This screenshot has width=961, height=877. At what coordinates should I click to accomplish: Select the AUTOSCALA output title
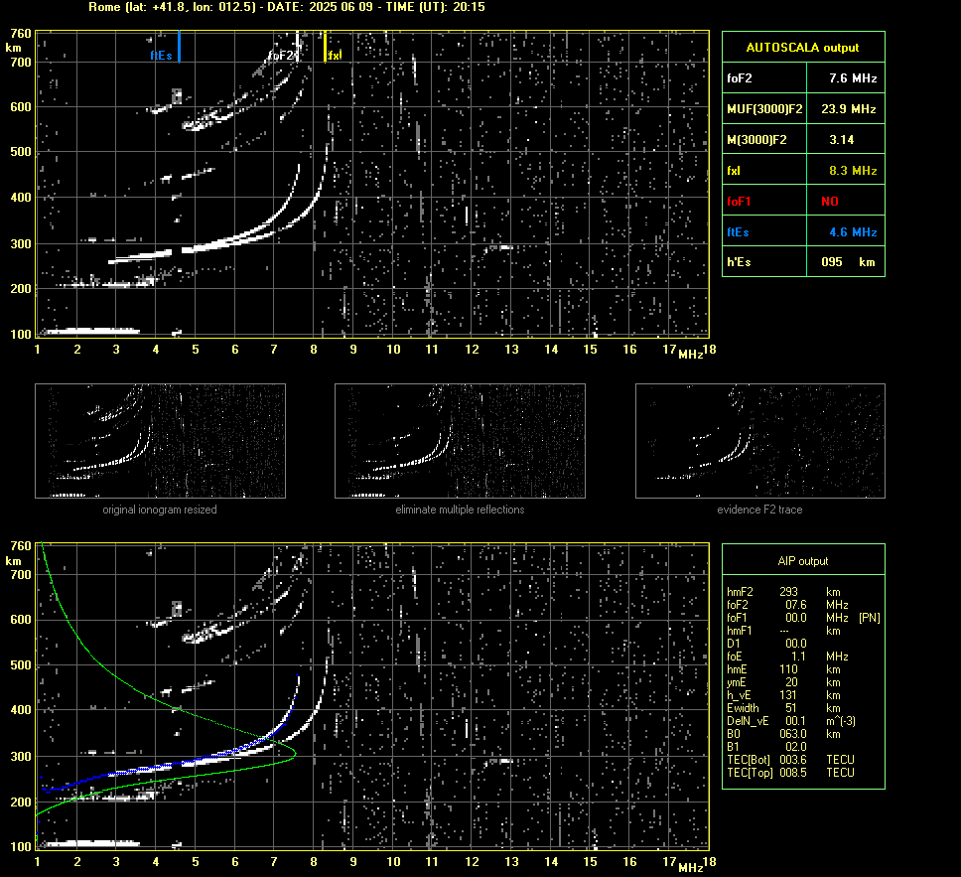[802, 48]
